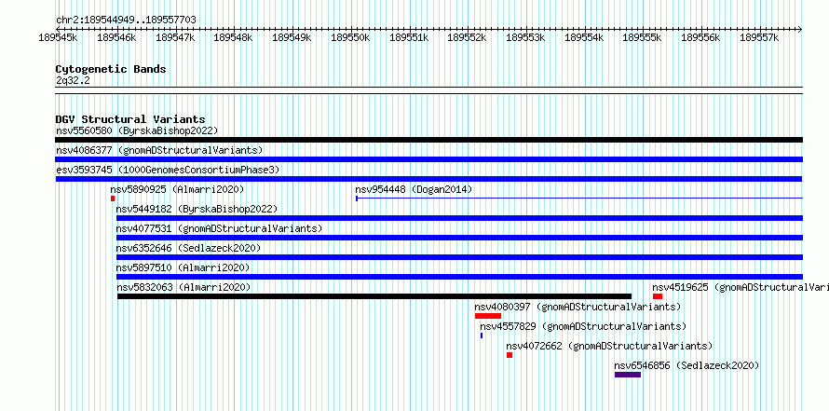Click label nsv4072662 (gnomADStructuralVariants)
Image resolution: width=829 pixels, height=411 pixels.
coord(609,346)
